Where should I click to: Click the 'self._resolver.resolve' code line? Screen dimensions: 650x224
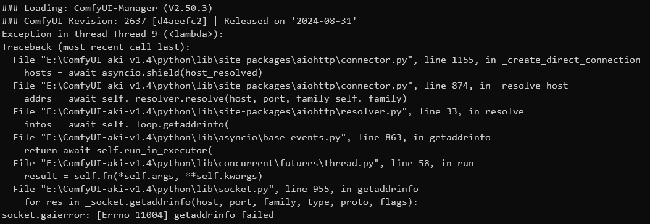215,98
